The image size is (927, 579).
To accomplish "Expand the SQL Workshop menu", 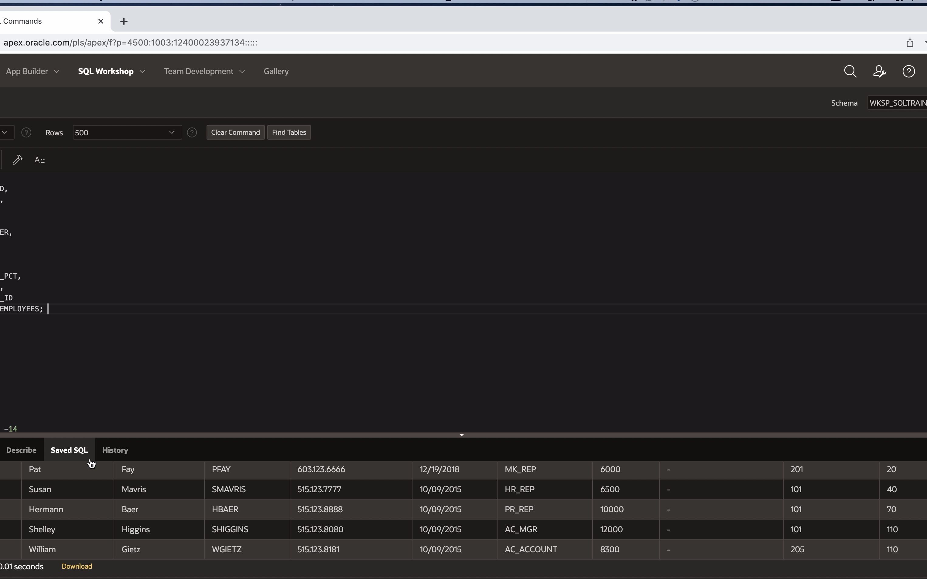I will tap(111, 72).
